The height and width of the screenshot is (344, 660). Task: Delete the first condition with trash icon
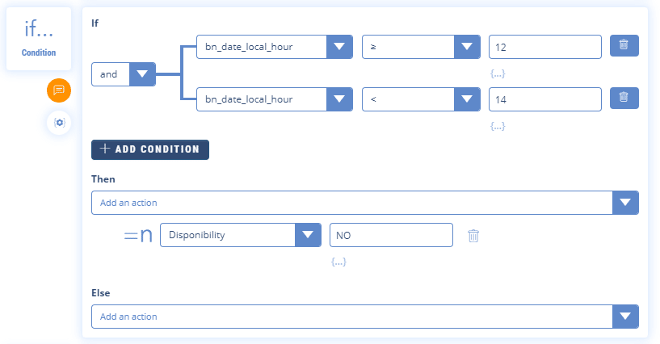click(x=624, y=46)
